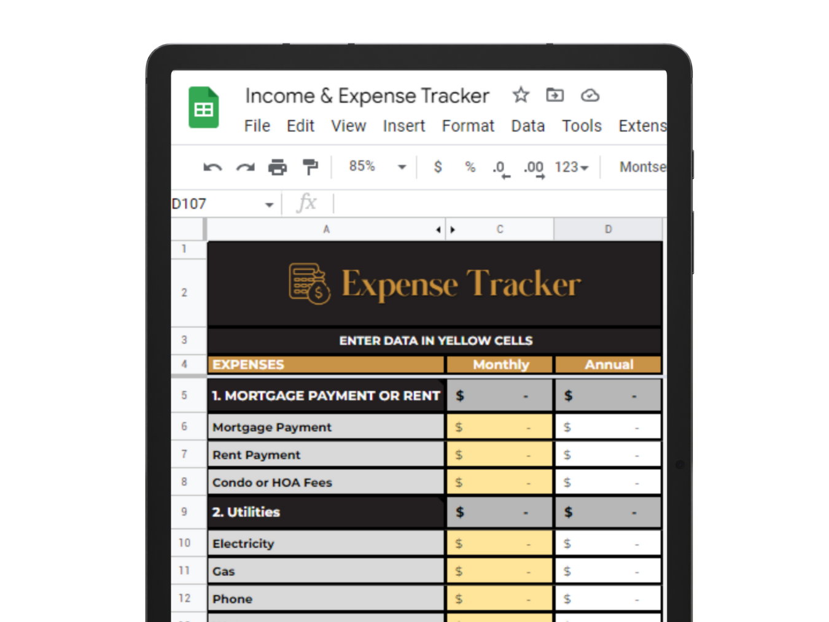Expand the hidden column B arrows
The height and width of the screenshot is (622, 829).
[x=445, y=230]
